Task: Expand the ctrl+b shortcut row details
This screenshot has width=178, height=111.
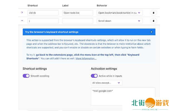Action: [x=22, y=12]
